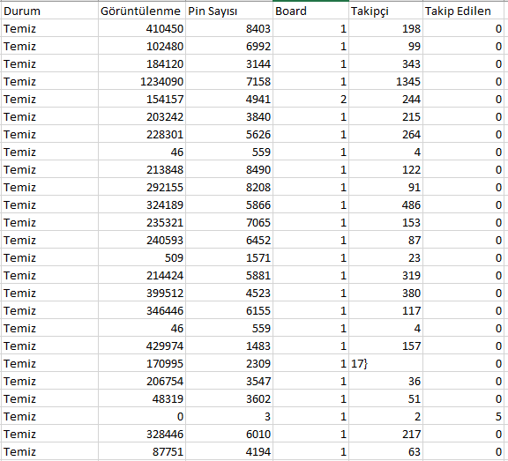Click the Görüntülenme cell showing 509
508x461 pixels.
pyautogui.click(x=142, y=257)
